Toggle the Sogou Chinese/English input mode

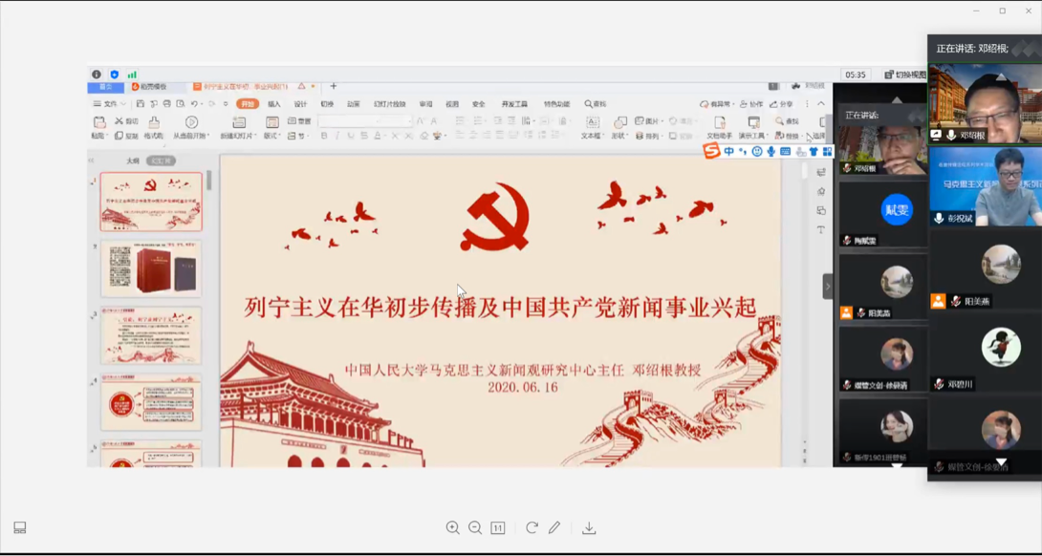pyautogui.click(x=728, y=152)
